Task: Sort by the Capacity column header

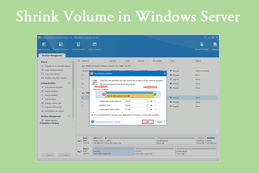Action: tap(112, 61)
